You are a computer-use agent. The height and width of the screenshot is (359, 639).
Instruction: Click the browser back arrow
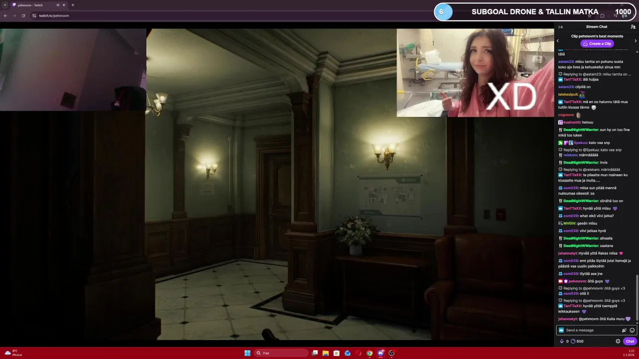point(5,15)
